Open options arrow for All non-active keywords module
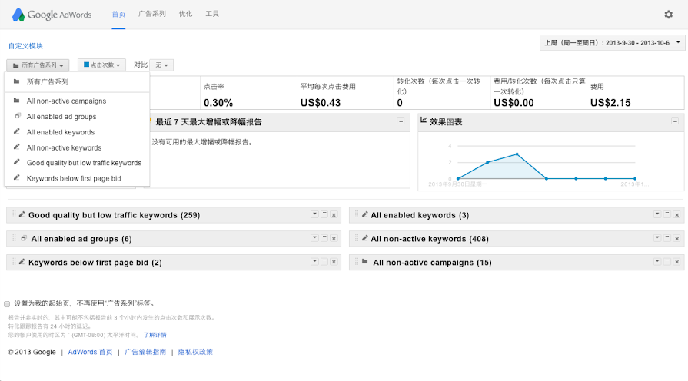This screenshot has width=688, height=381. point(657,239)
